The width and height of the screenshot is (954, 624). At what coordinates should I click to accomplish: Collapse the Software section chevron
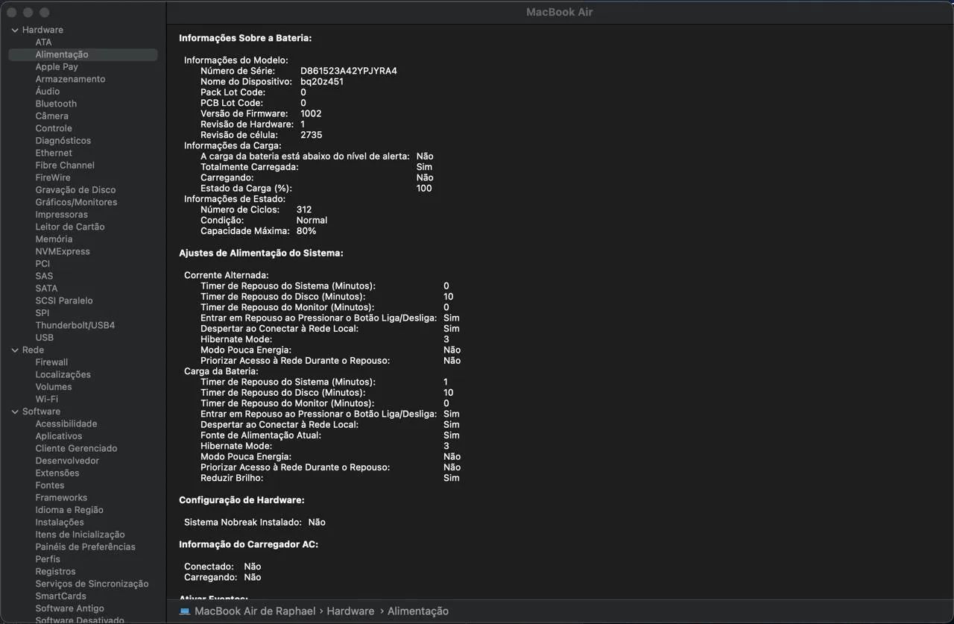click(15, 412)
